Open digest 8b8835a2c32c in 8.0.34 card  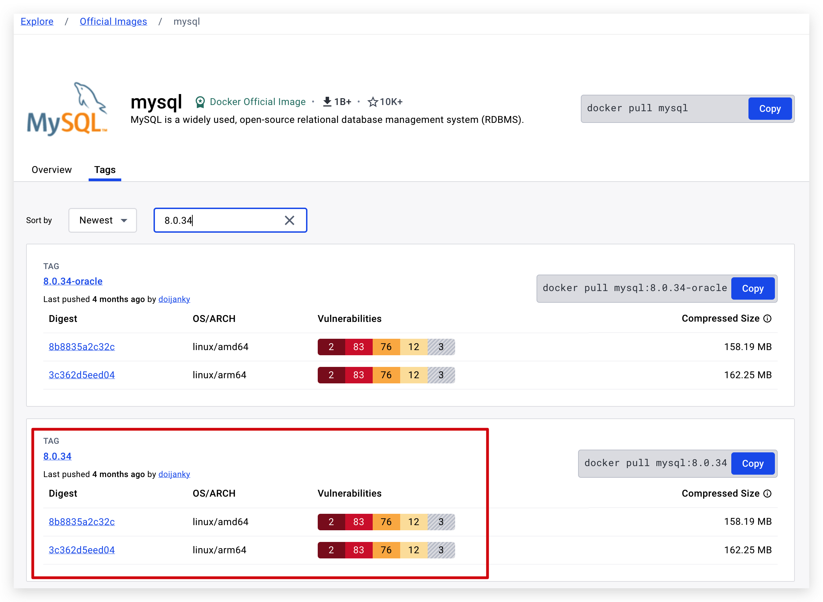point(82,521)
